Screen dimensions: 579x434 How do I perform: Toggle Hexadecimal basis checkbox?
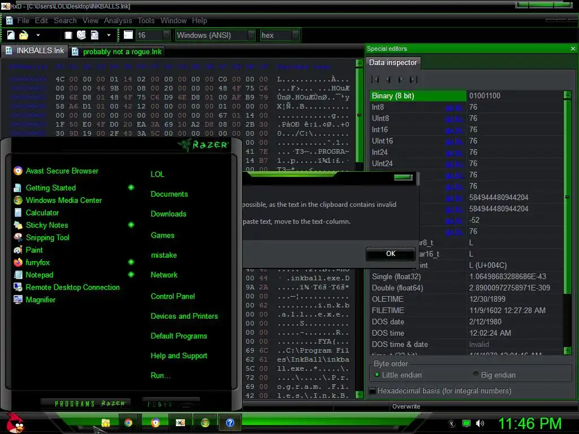pyautogui.click(x=373, y=391)
